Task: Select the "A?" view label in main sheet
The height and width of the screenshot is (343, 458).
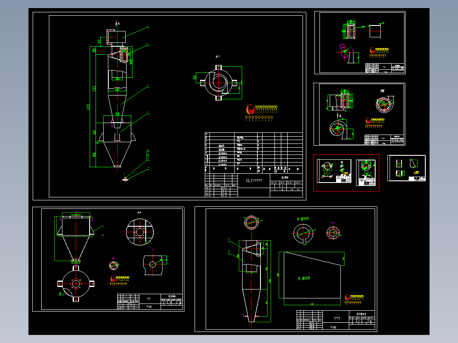Action: pyautogui.click(x=218, y=57)
